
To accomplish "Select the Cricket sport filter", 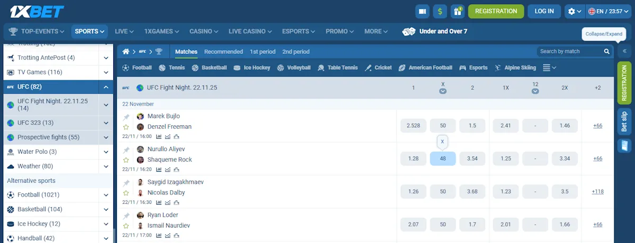I will pyautogui.click(x=378, y=68).
